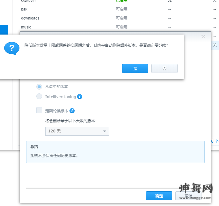The height and width of the screenshot is (206, 219).
Task: Click 可启用 status for music
Action: [122, 27]
